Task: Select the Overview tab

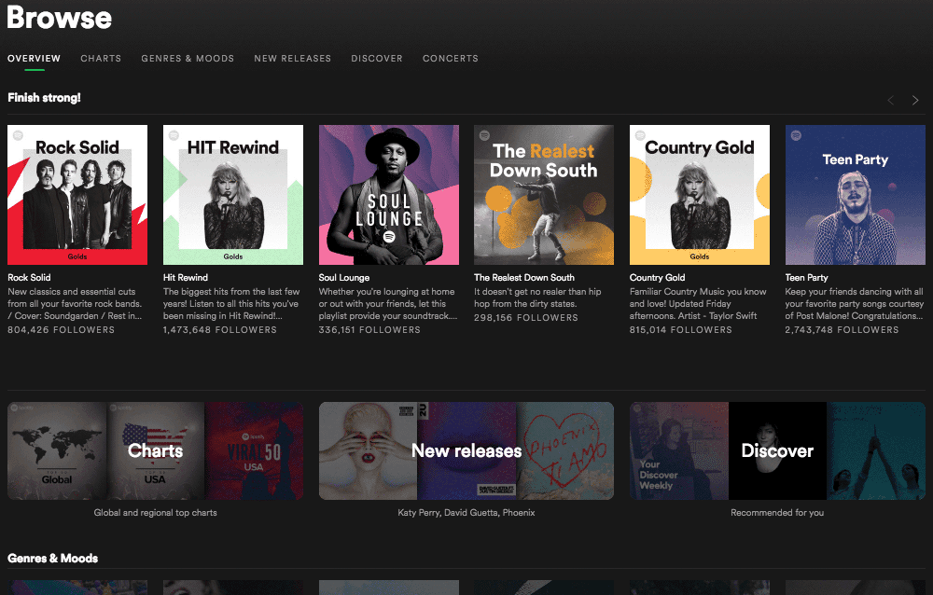Action: click(34, 58)
